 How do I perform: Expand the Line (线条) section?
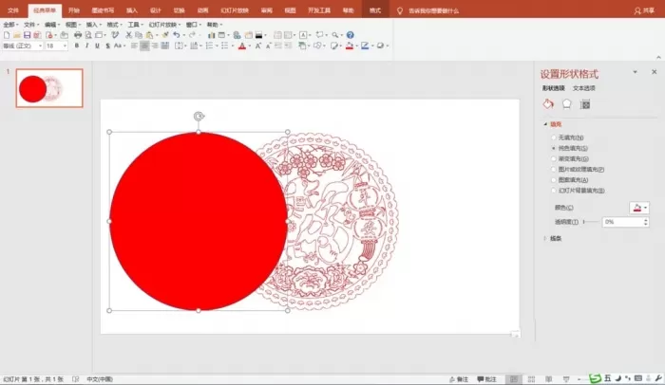pyautogui.click(x=545, y=238)
